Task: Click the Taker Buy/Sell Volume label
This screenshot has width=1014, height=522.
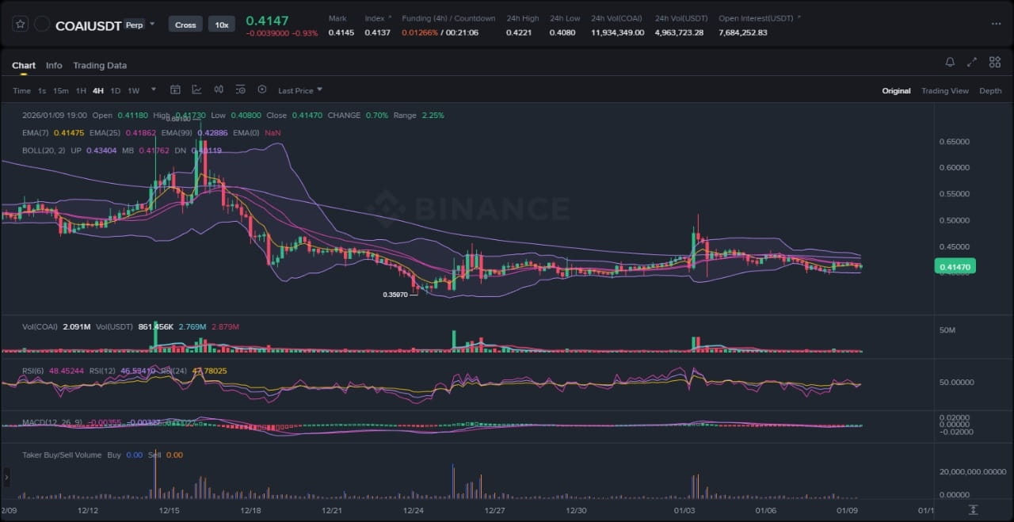Action: click(x=62, y=455)
